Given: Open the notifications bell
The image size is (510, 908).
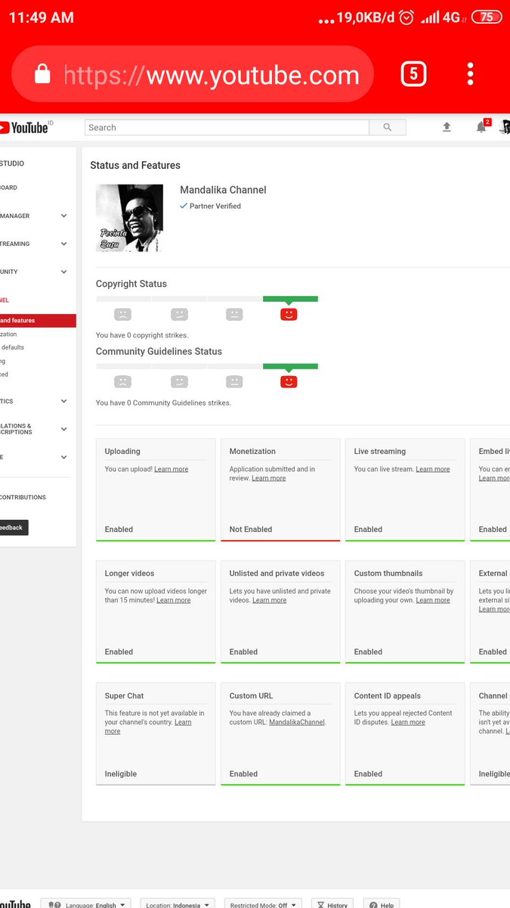Looking at the screenshot, I should [481, 127].
